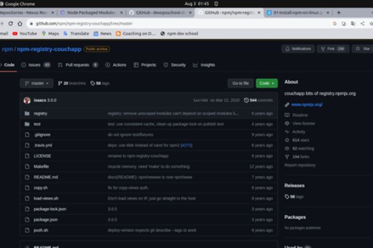
Task: Jump to Readme in About panel
Action: tap(300, 115)
